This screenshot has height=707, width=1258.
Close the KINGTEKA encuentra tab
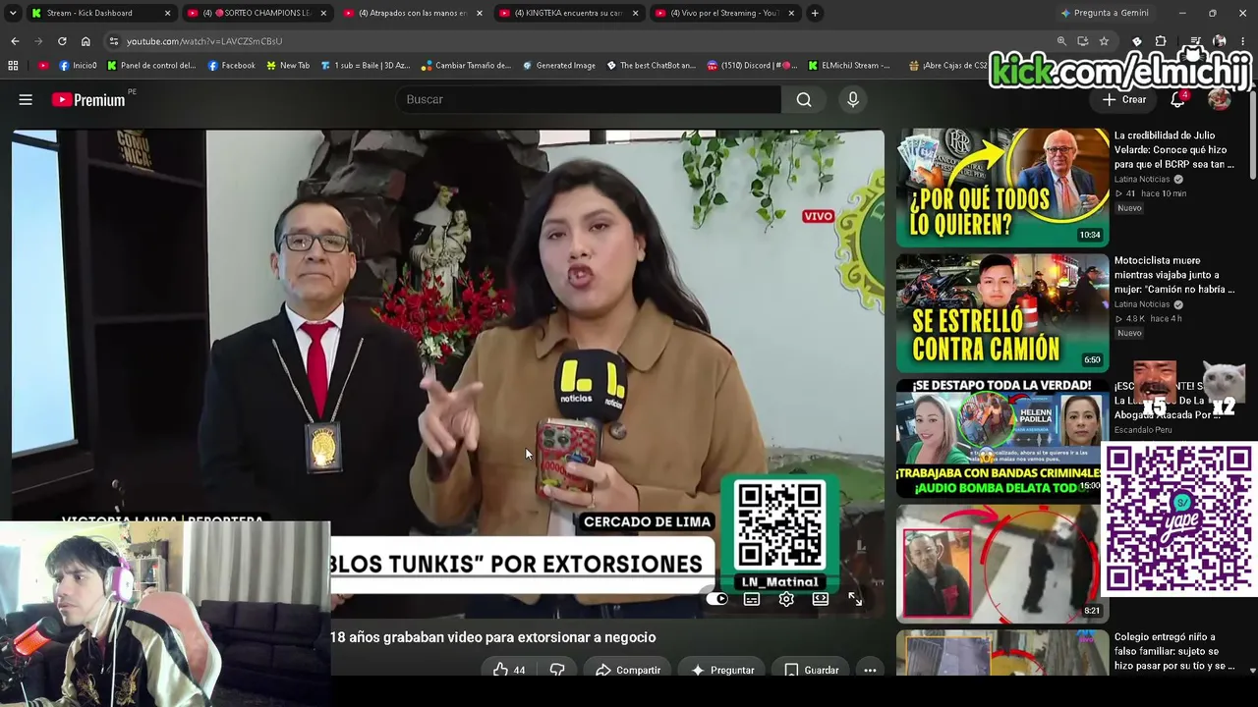pyautogui.click(x=635, y=13)
